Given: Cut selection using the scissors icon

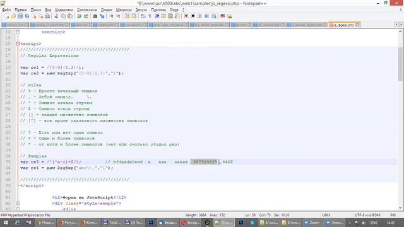Looking at the screenshot, I should [56, 16].
